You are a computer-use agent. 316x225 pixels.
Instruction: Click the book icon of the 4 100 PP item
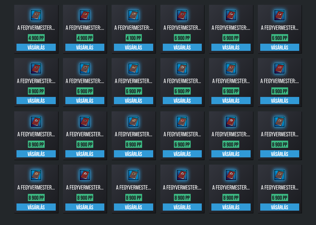(x=133, y=15)
